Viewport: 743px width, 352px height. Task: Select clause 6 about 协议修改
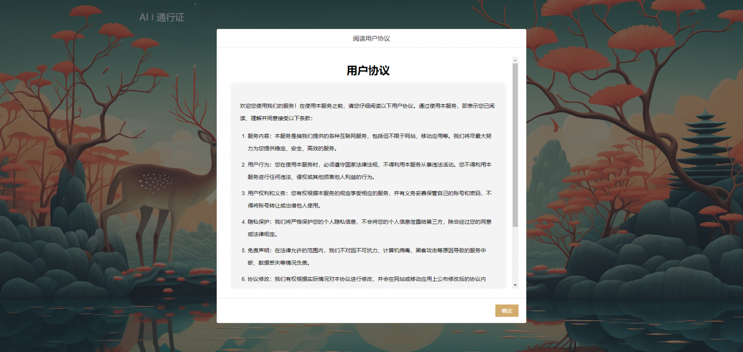click(367, 279)
